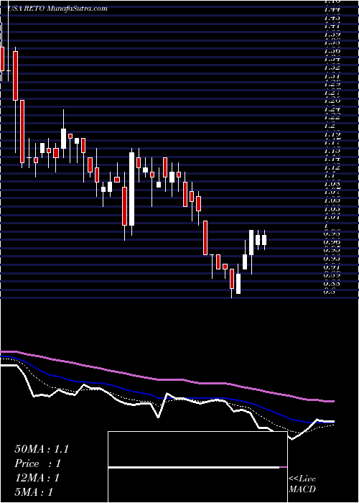This screenshot has width=359, height=503.
Task: Click the 1.32 price axis label
Action: click(332, 68)
